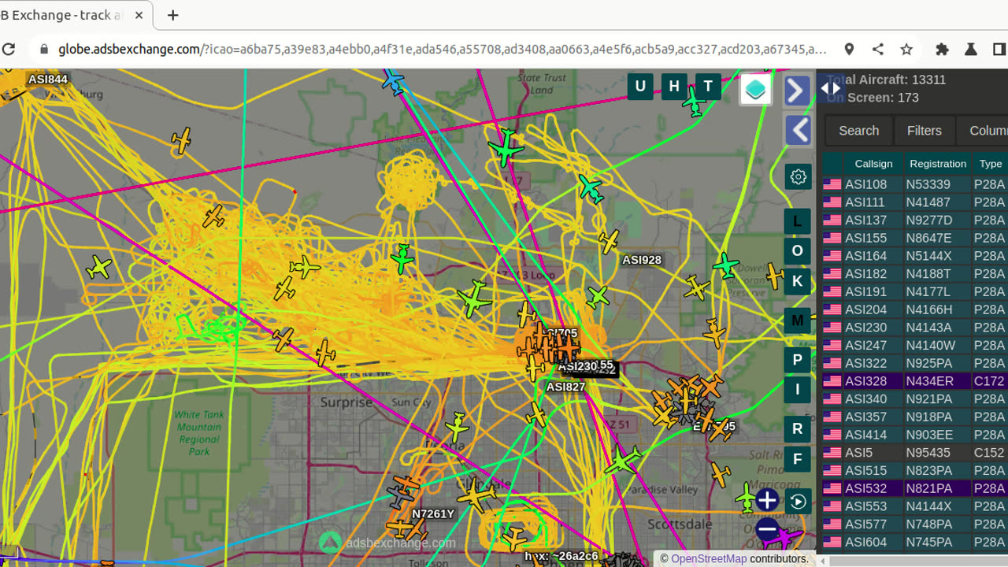Toggle sidebar visibility double-arrow button
This screenshot has width=1008, height=567.
pos(831,88)
